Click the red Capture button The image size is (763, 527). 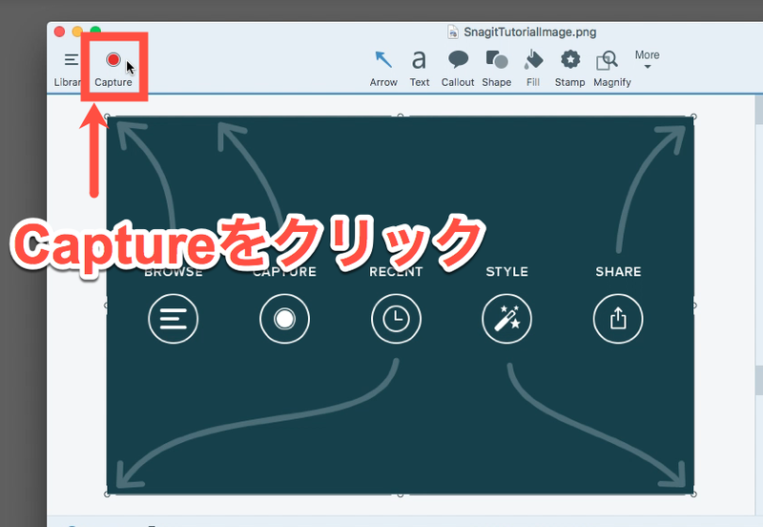coord(113,60)
